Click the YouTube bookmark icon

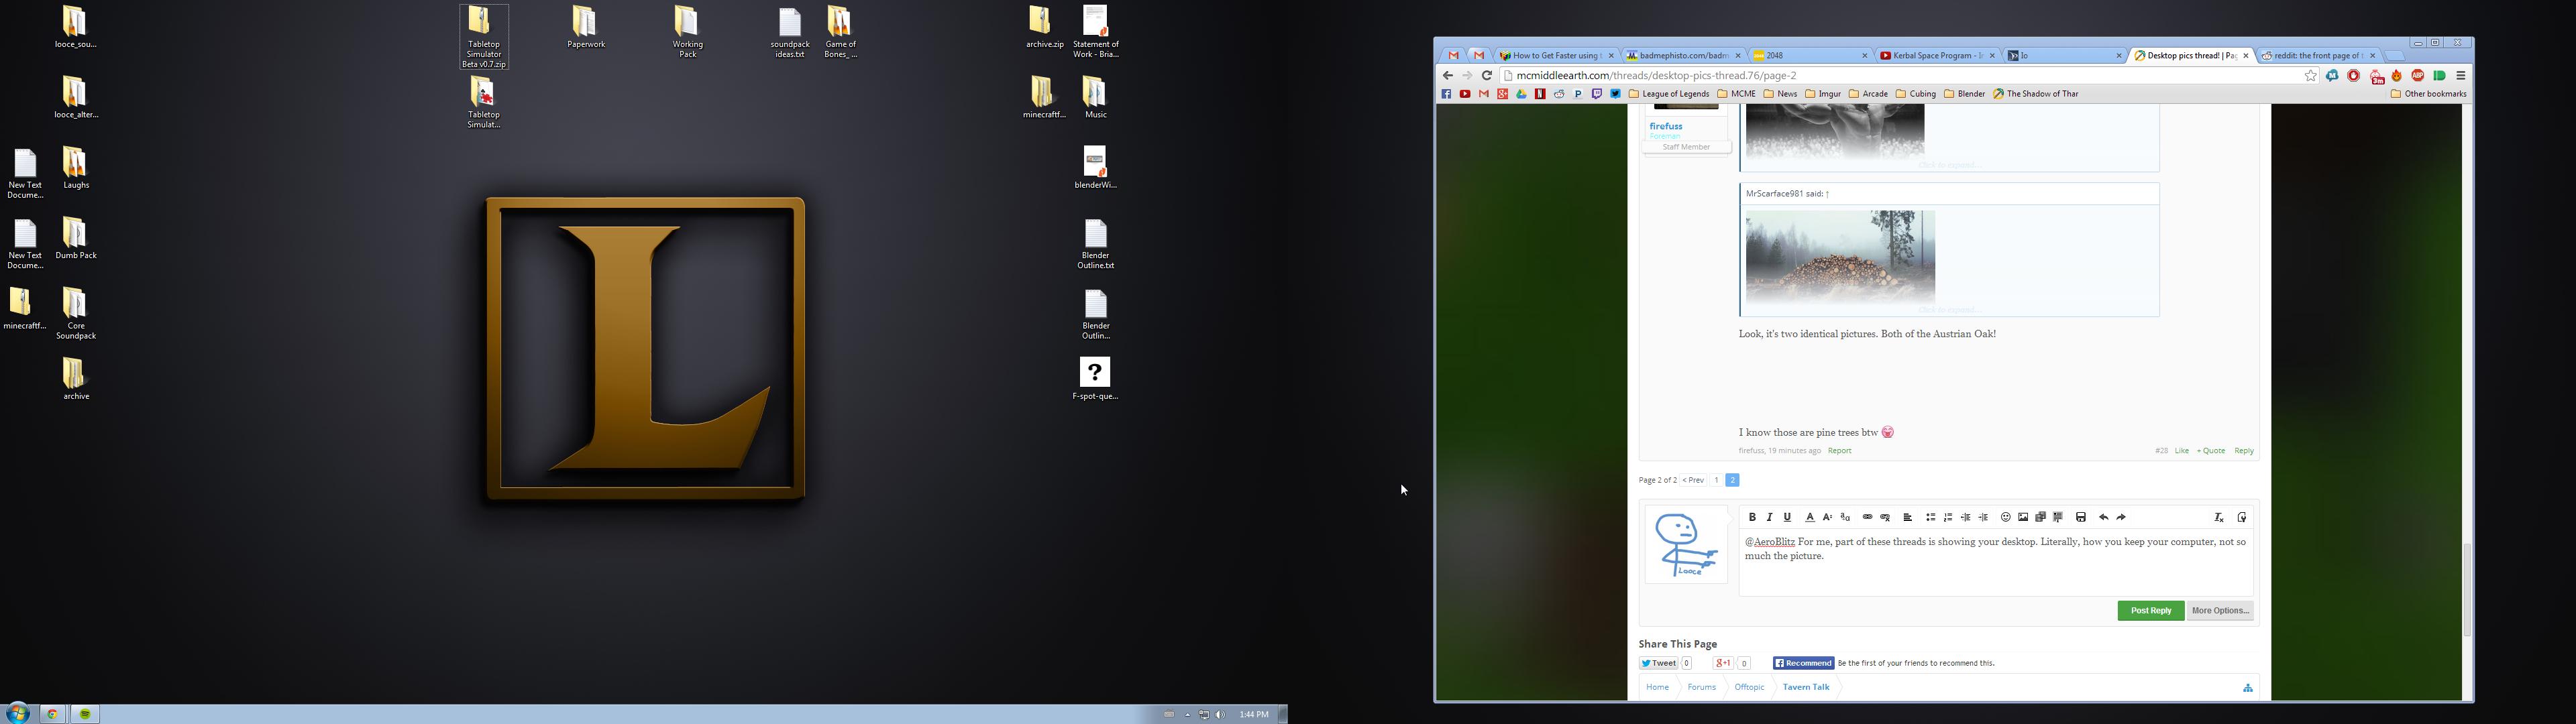[x=1465, y=94]
